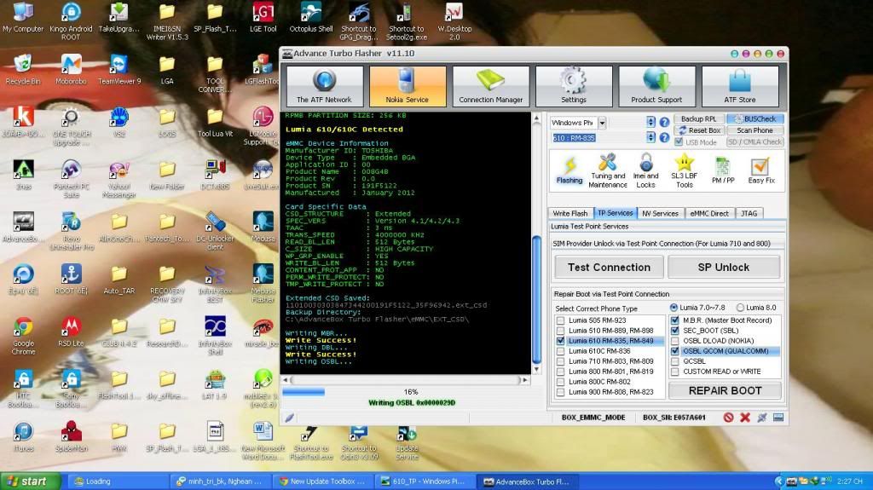Uncheck OSBL QCOM (QUALCOMM)
This screenshot has height=490, width=873.
pyautogui.click(x=675, y=351)
